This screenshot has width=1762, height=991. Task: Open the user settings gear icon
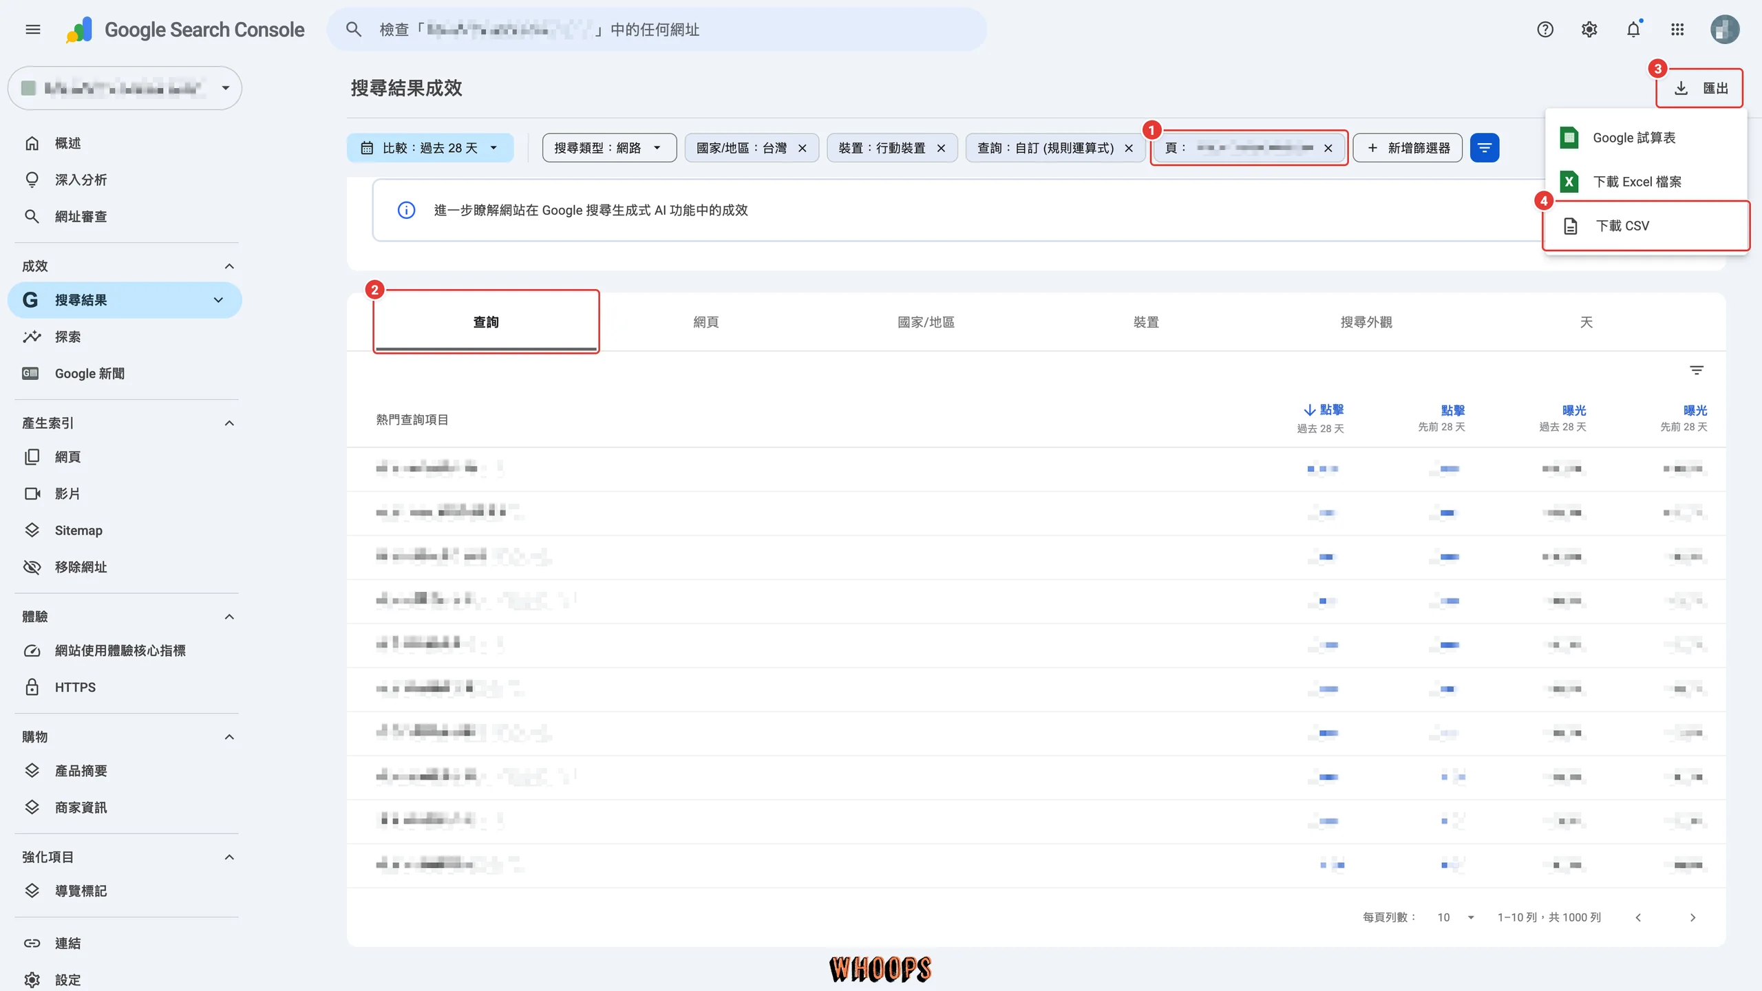pyautogui.click(x=1589, y=30)
